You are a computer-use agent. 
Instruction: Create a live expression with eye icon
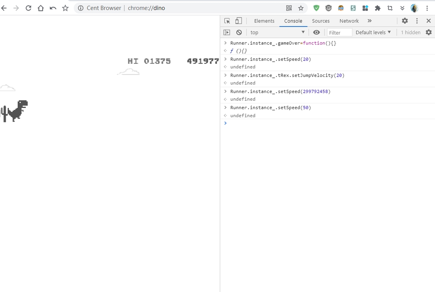click(317, 32)
